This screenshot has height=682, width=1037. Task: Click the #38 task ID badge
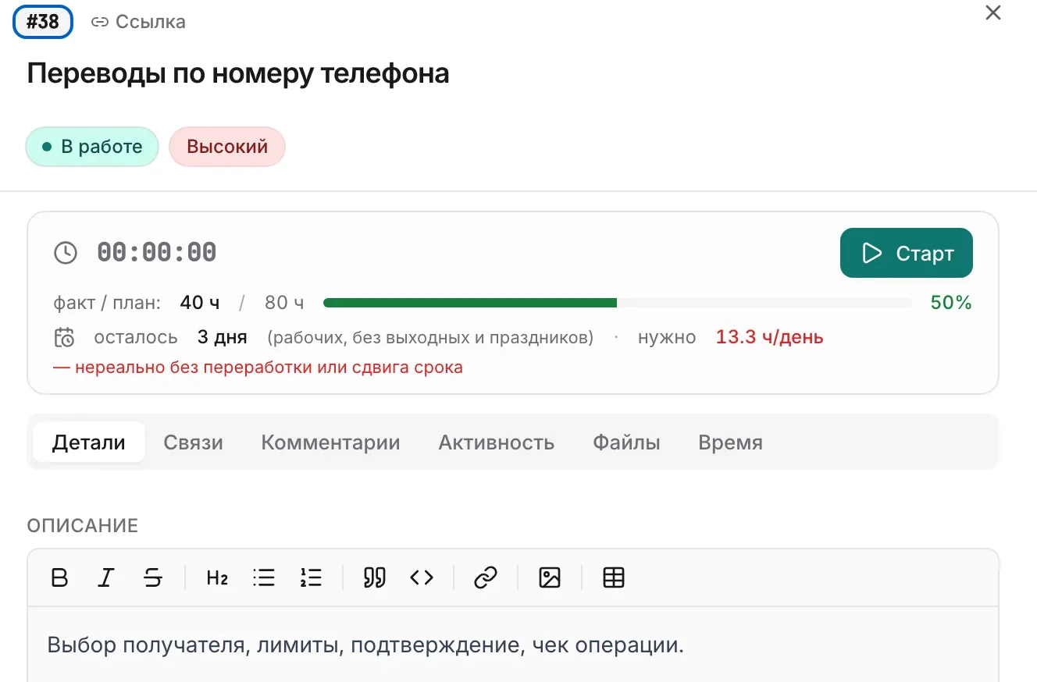43,22
